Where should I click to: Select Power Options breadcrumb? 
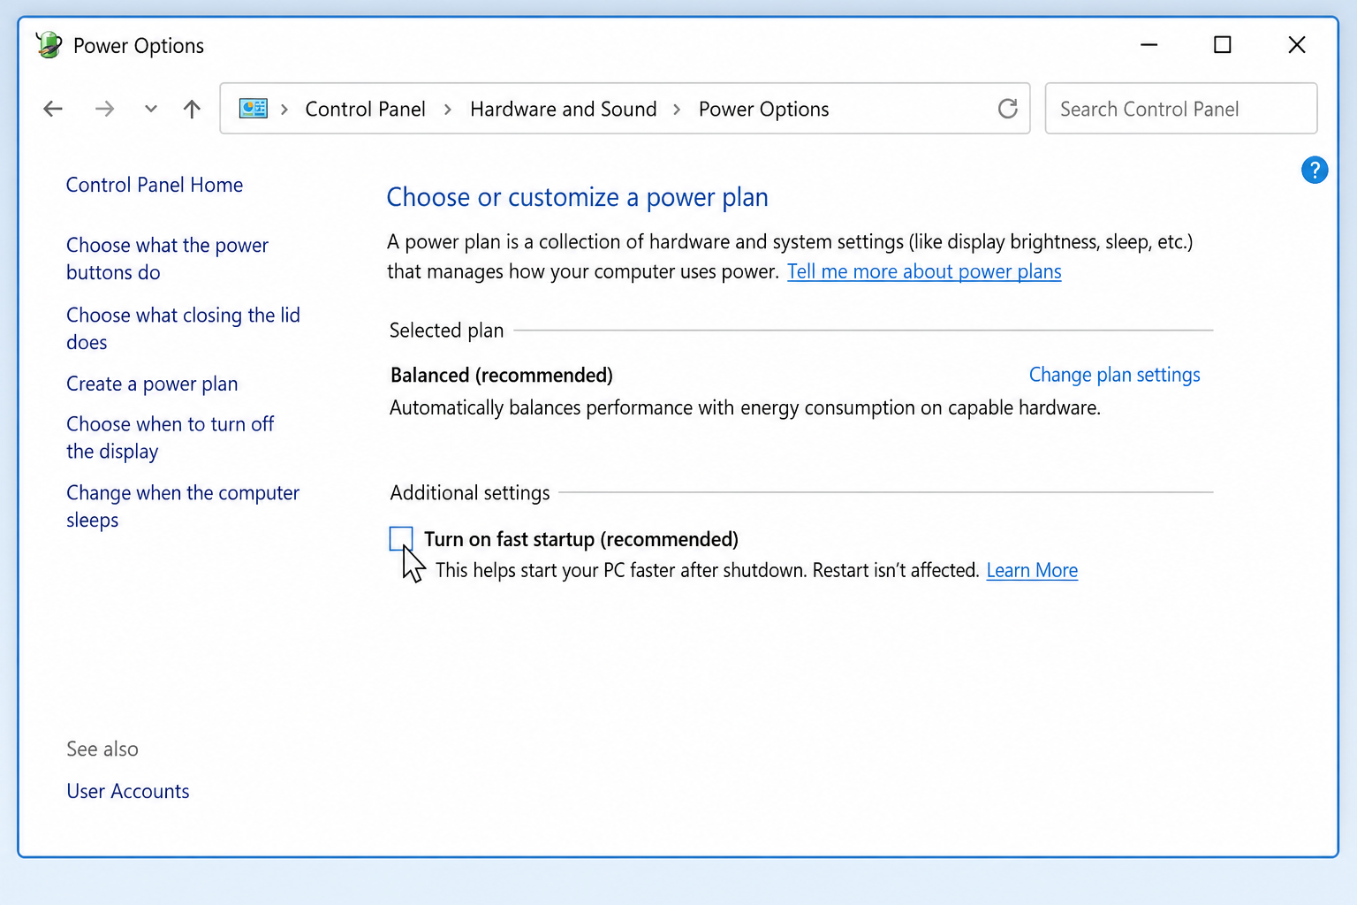763,109
